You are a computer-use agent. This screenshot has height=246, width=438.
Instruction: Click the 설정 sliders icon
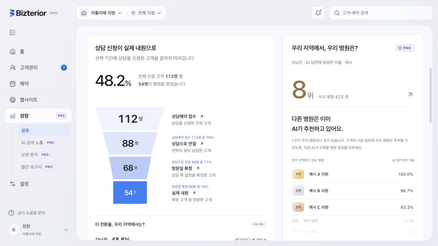point(13,184)
